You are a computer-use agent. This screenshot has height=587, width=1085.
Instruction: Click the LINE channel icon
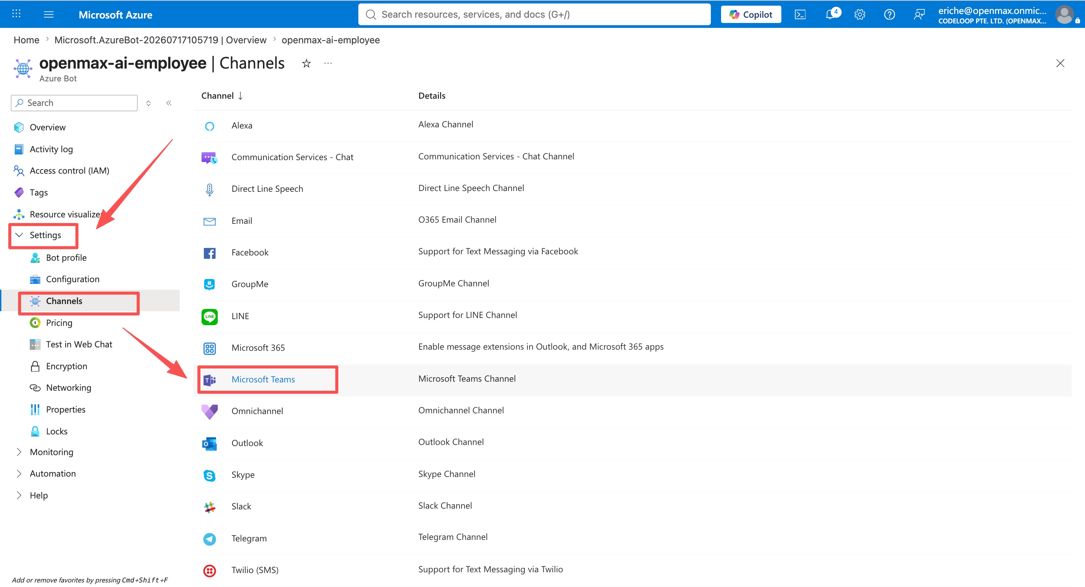coord(209,316)
